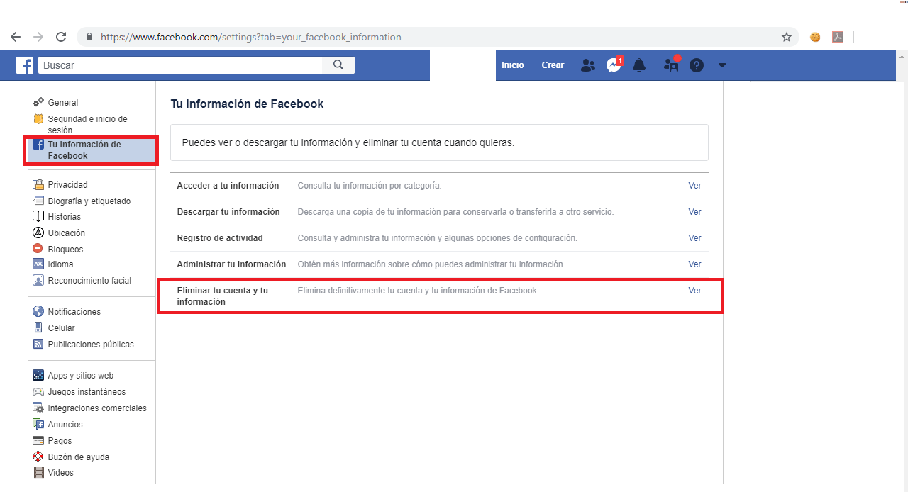This screenshot has width=908, height=492.
Task: Click the Acceder a tu información label
Action: [228, 186]
